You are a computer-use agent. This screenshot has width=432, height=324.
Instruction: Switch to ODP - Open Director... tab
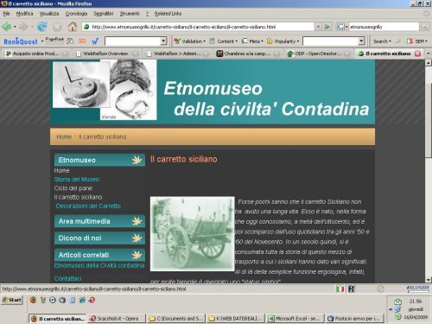click(x=318, y=54)
